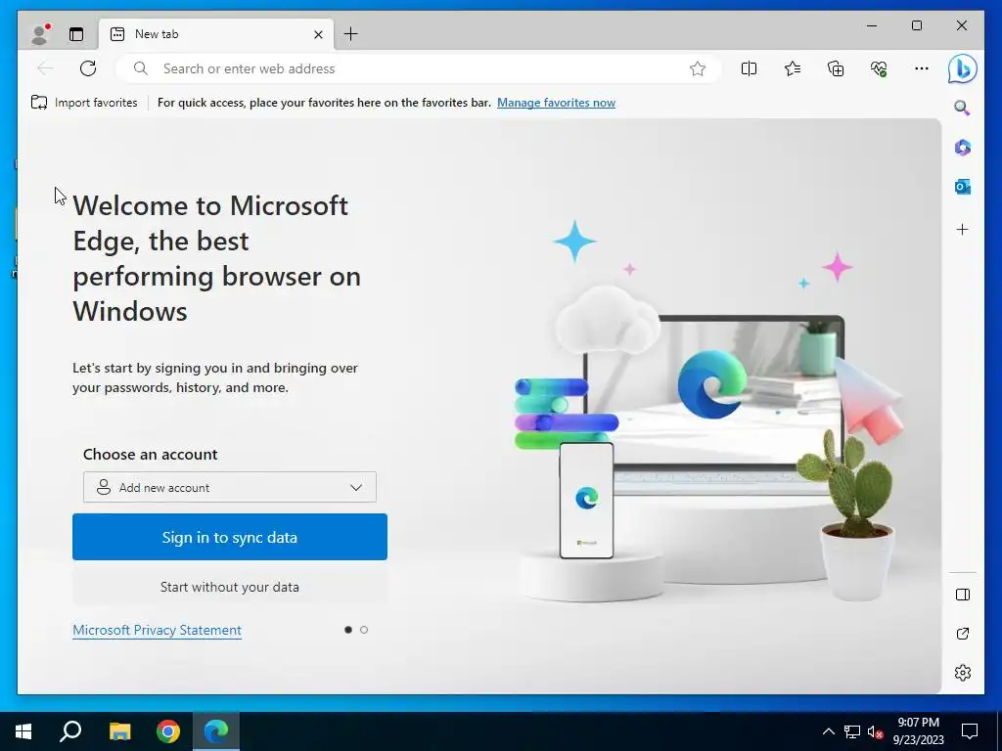The height and width of the screenshot is (751, 1002).
Task: Focus the search or enter web address field
Action: tap(418, 68)
